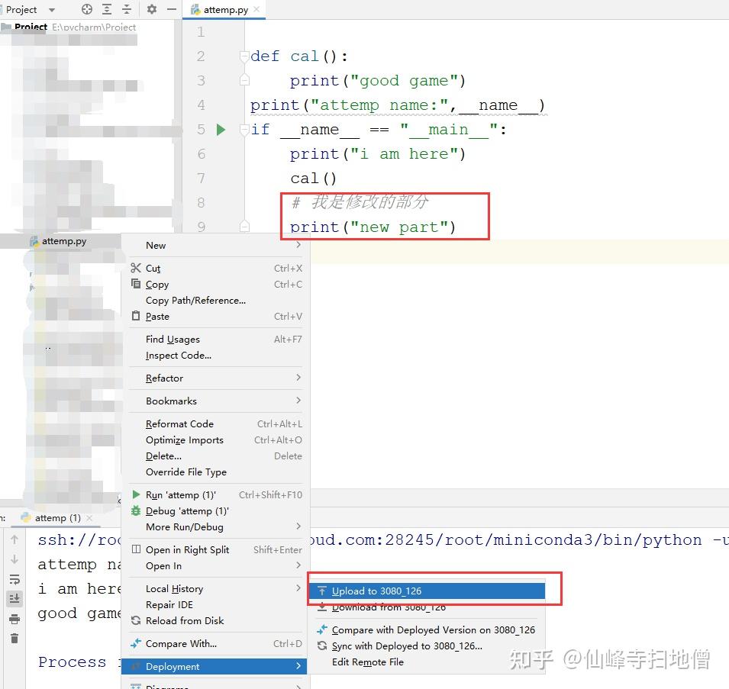Toggle console Print icon

coord(14,617)
